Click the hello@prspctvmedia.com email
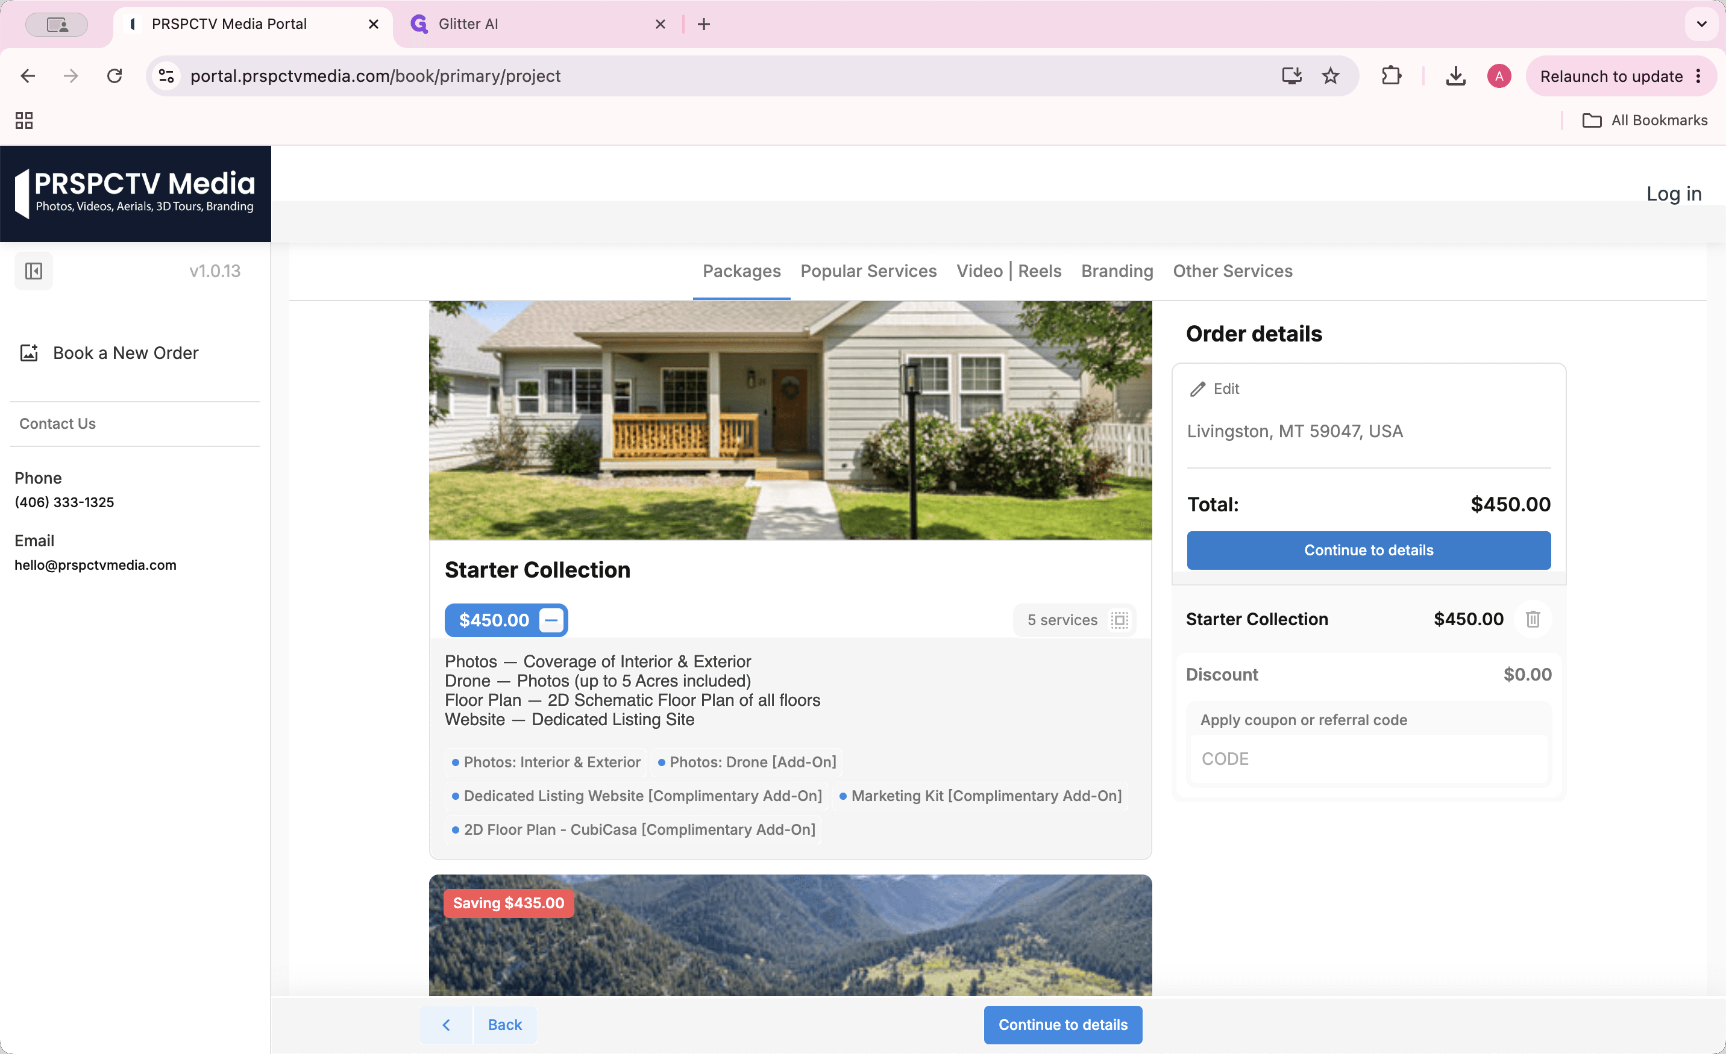This screenshot has width=1726, height=1054. 95,565
